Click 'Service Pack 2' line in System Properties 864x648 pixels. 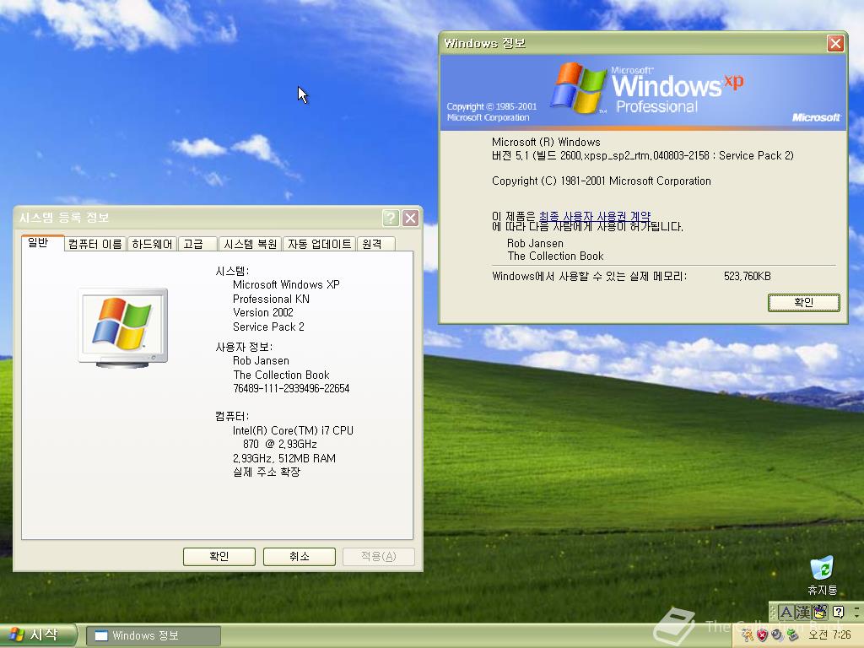[268, 327]
